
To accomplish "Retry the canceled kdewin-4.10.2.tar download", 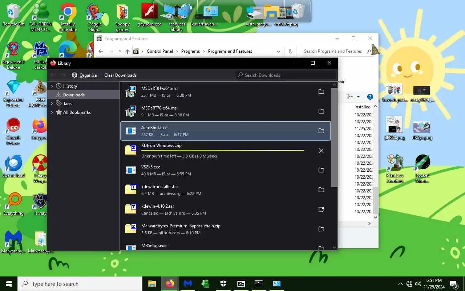I will (321, 210).
